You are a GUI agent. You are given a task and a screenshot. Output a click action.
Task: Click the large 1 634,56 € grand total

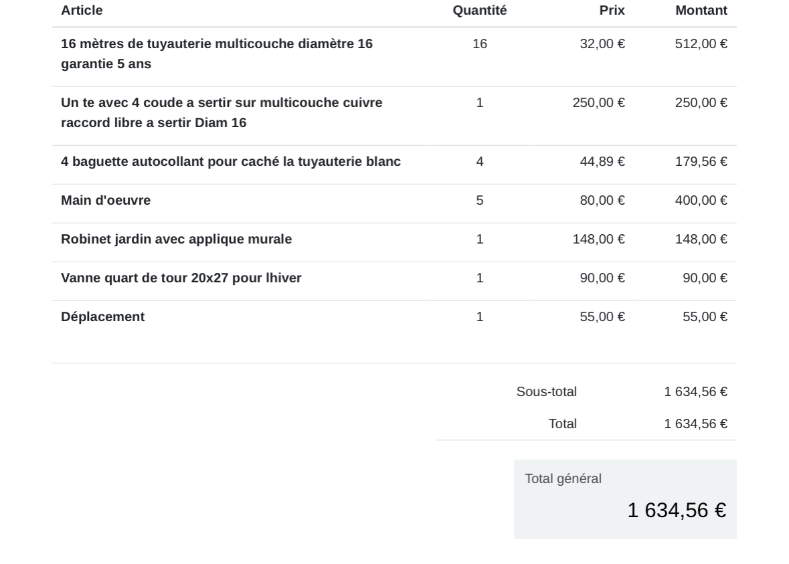click(x=677, y=510)
